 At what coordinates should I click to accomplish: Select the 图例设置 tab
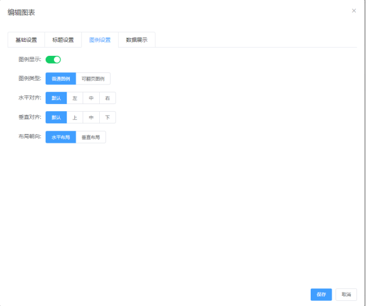pyautogui.click(x=100, y=40)
